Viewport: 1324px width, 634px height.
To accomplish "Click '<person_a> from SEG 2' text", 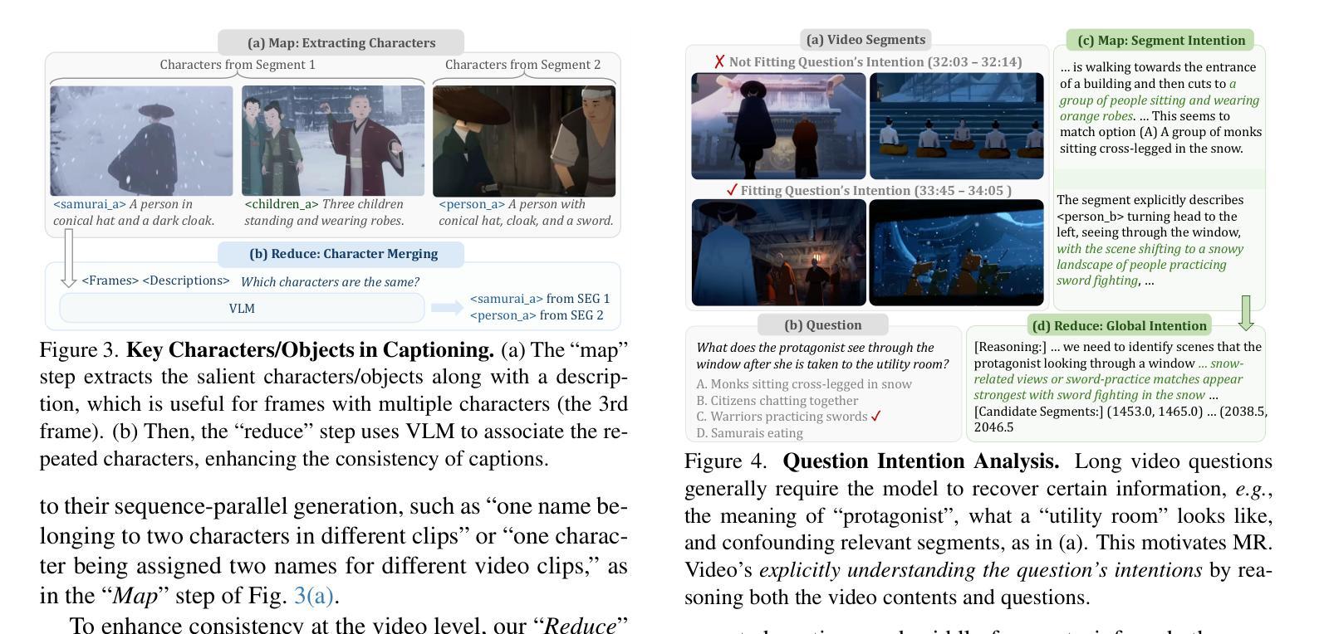I will (537, 315).
